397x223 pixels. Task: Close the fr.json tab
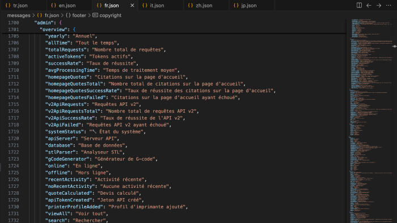pyautogui.click(x=132, y=5)
